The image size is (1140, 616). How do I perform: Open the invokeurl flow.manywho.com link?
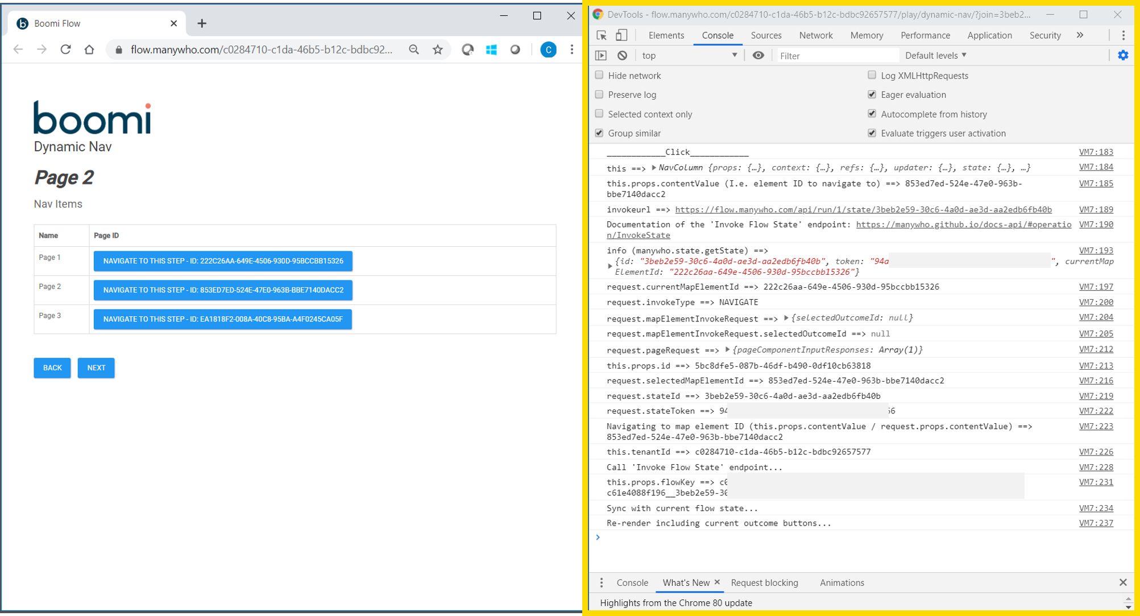[862, 209]
